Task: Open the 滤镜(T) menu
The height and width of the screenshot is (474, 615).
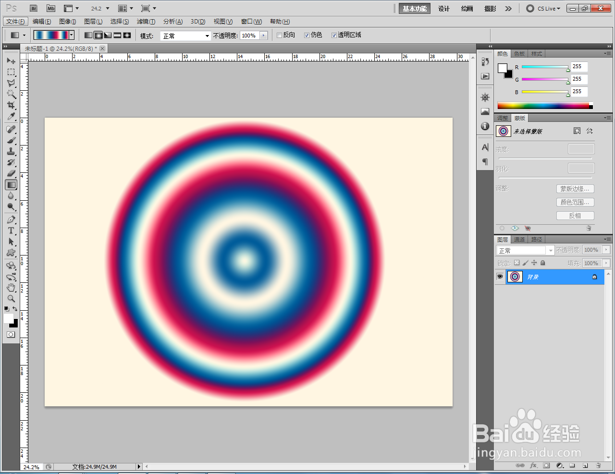Action: (146, 22)
